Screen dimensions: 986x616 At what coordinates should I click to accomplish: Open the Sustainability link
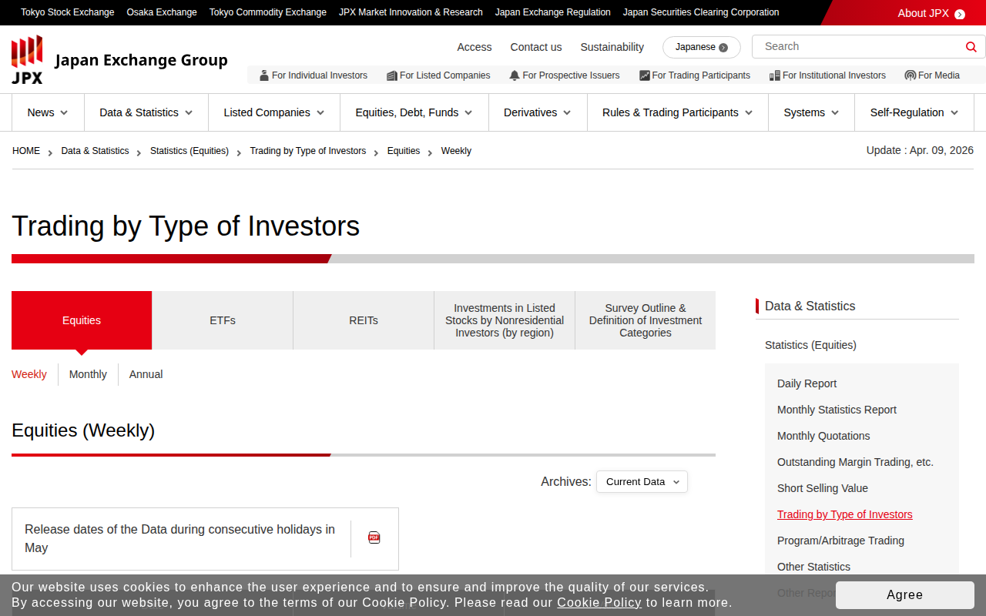pos(612,47)
